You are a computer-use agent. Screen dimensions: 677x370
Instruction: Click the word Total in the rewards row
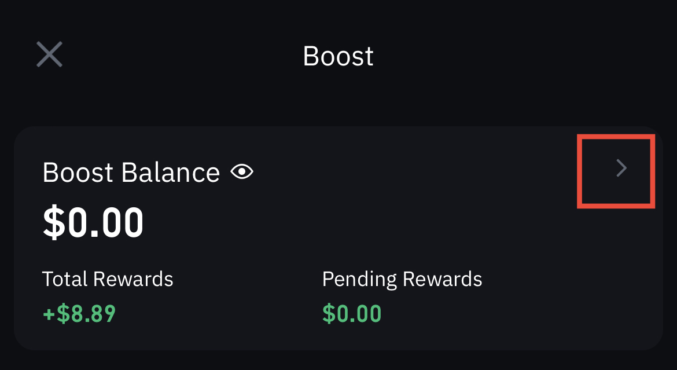[64, 280]
